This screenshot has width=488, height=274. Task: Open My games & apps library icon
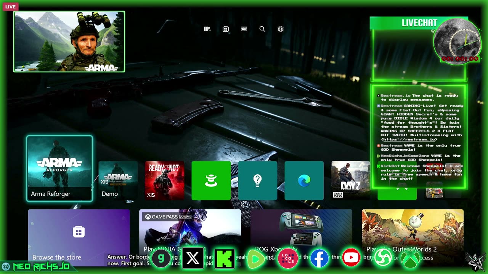click(207, 29)
